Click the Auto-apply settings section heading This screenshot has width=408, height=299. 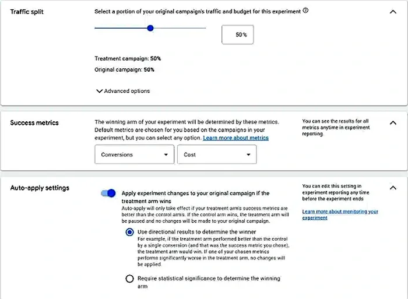[x=40, y=188]
